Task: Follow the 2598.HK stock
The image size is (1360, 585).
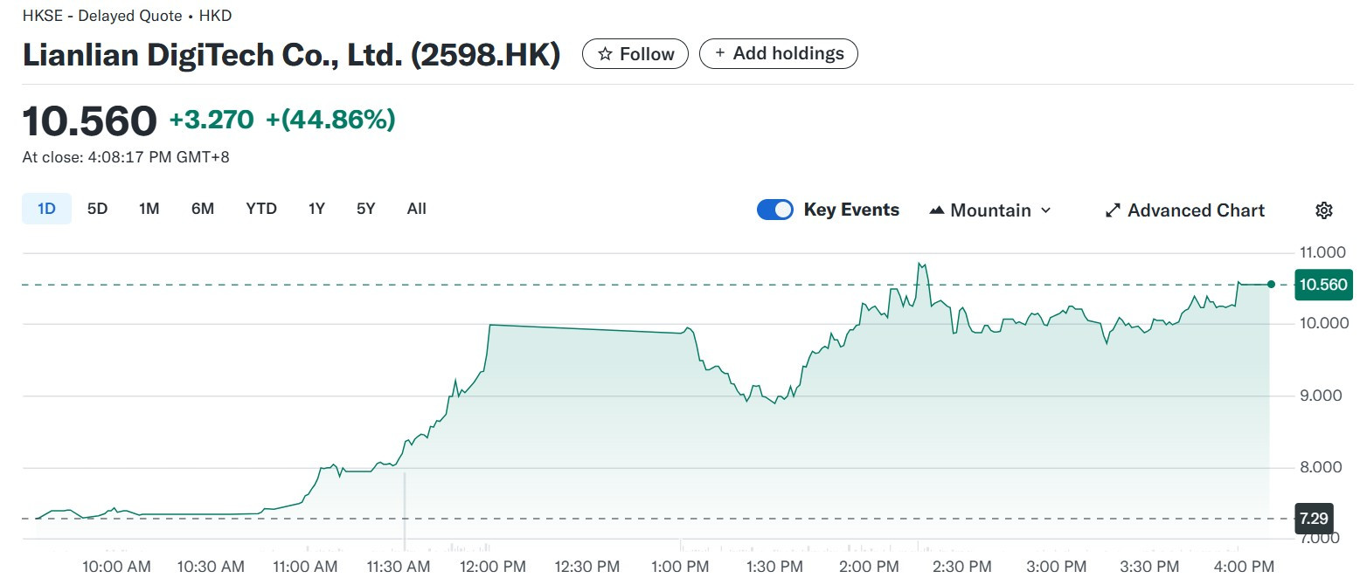Action: click(635, 54)
